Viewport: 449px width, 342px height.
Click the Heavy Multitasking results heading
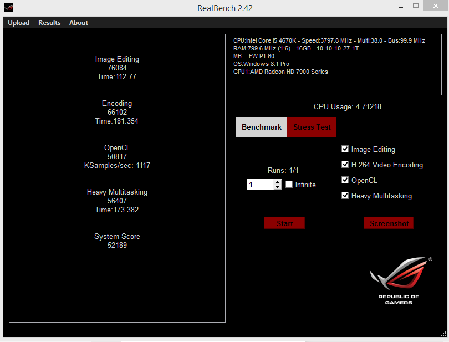[117, 192]
